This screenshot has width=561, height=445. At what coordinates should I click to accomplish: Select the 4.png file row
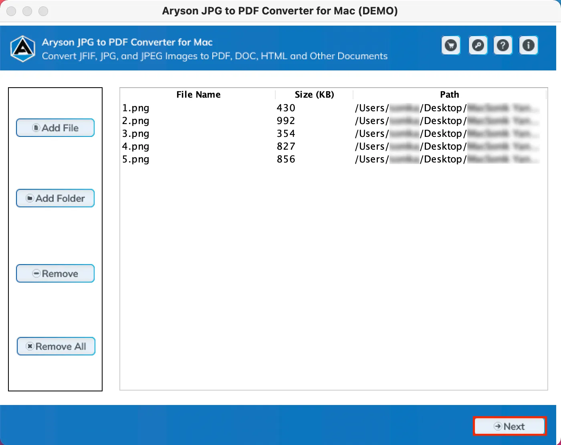coord(333,146)
